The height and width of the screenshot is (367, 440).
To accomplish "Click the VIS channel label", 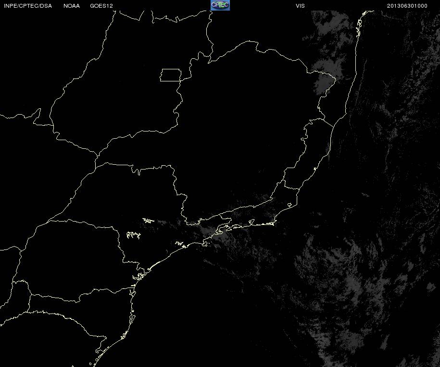I will [x=300, y=6].
